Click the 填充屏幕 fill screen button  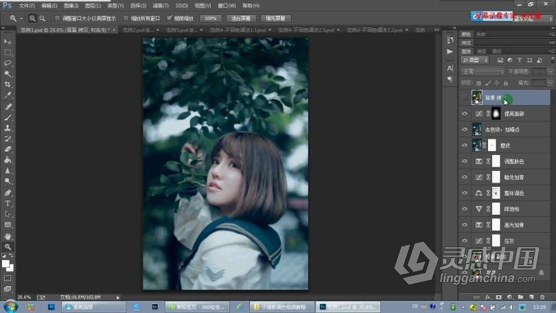point(275,18)
